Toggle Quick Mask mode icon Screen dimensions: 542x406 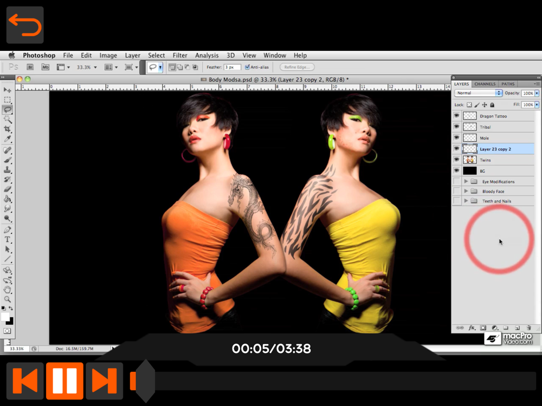click(7, 331)
